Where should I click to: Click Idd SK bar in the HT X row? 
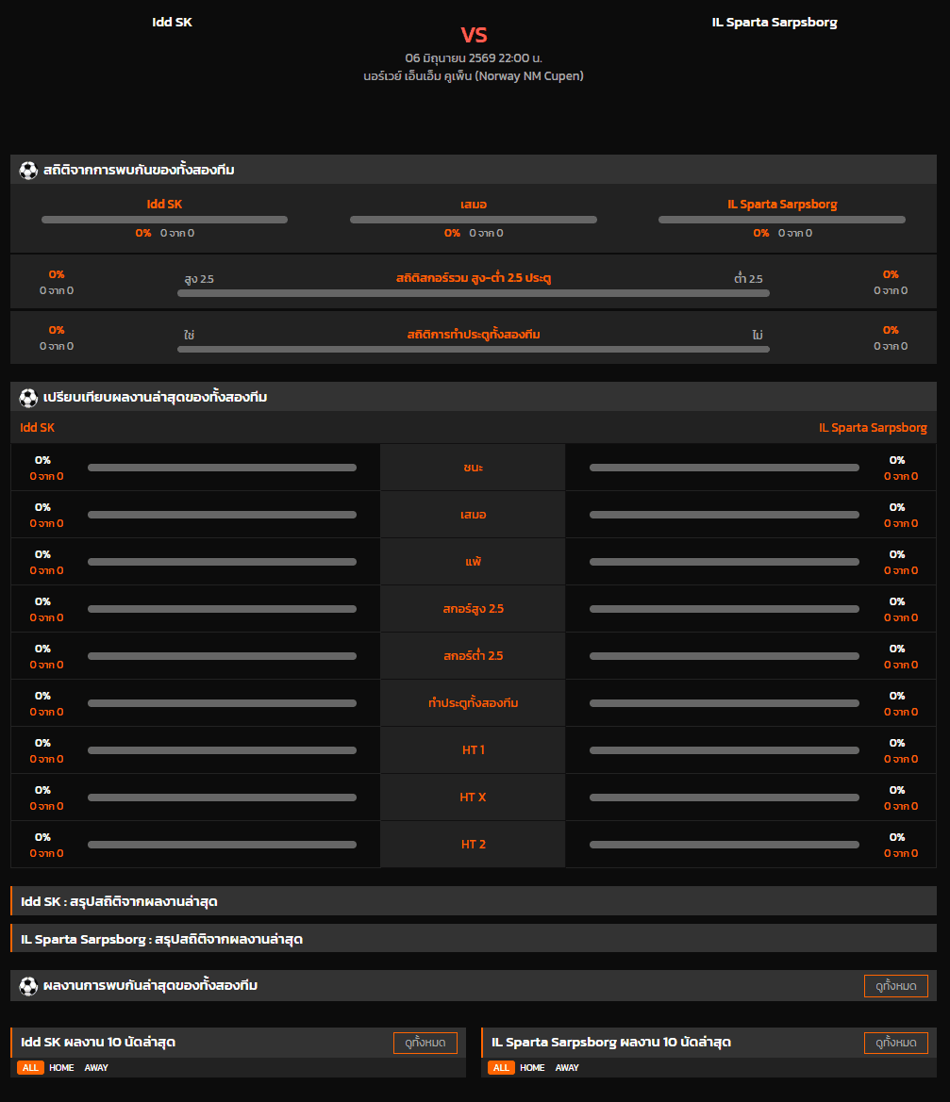[x=223, y=798]
